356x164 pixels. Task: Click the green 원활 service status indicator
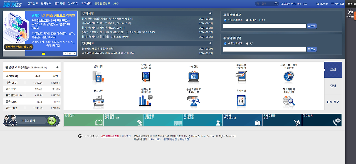pyautogui.click(x=51, y=121)
